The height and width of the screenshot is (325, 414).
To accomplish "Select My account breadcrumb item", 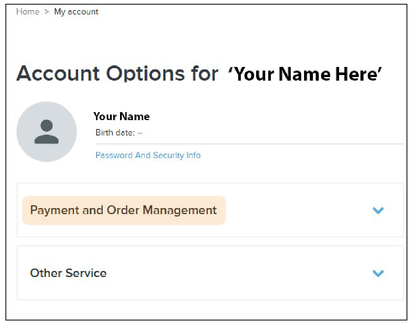I will pos(76,12).
